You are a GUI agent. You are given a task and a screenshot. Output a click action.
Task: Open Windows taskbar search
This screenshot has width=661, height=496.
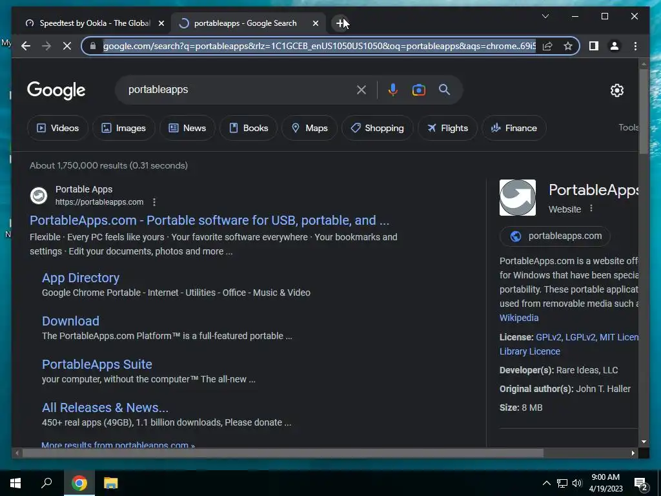tap(46, 483)
